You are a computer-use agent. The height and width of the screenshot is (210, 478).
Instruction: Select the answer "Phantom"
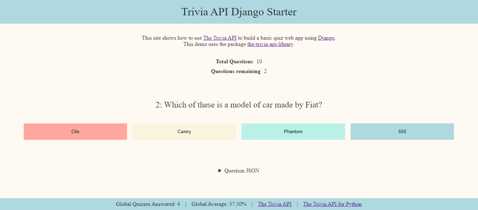click(x=293, y=131)
